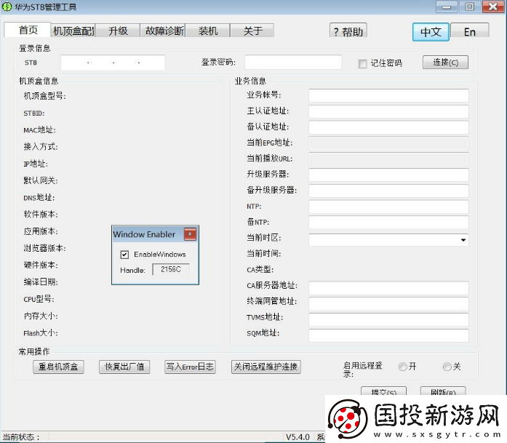The height and width of the screenshot is (443, 507).
Task: Click the 当前播放URL field
Action: 388,159
